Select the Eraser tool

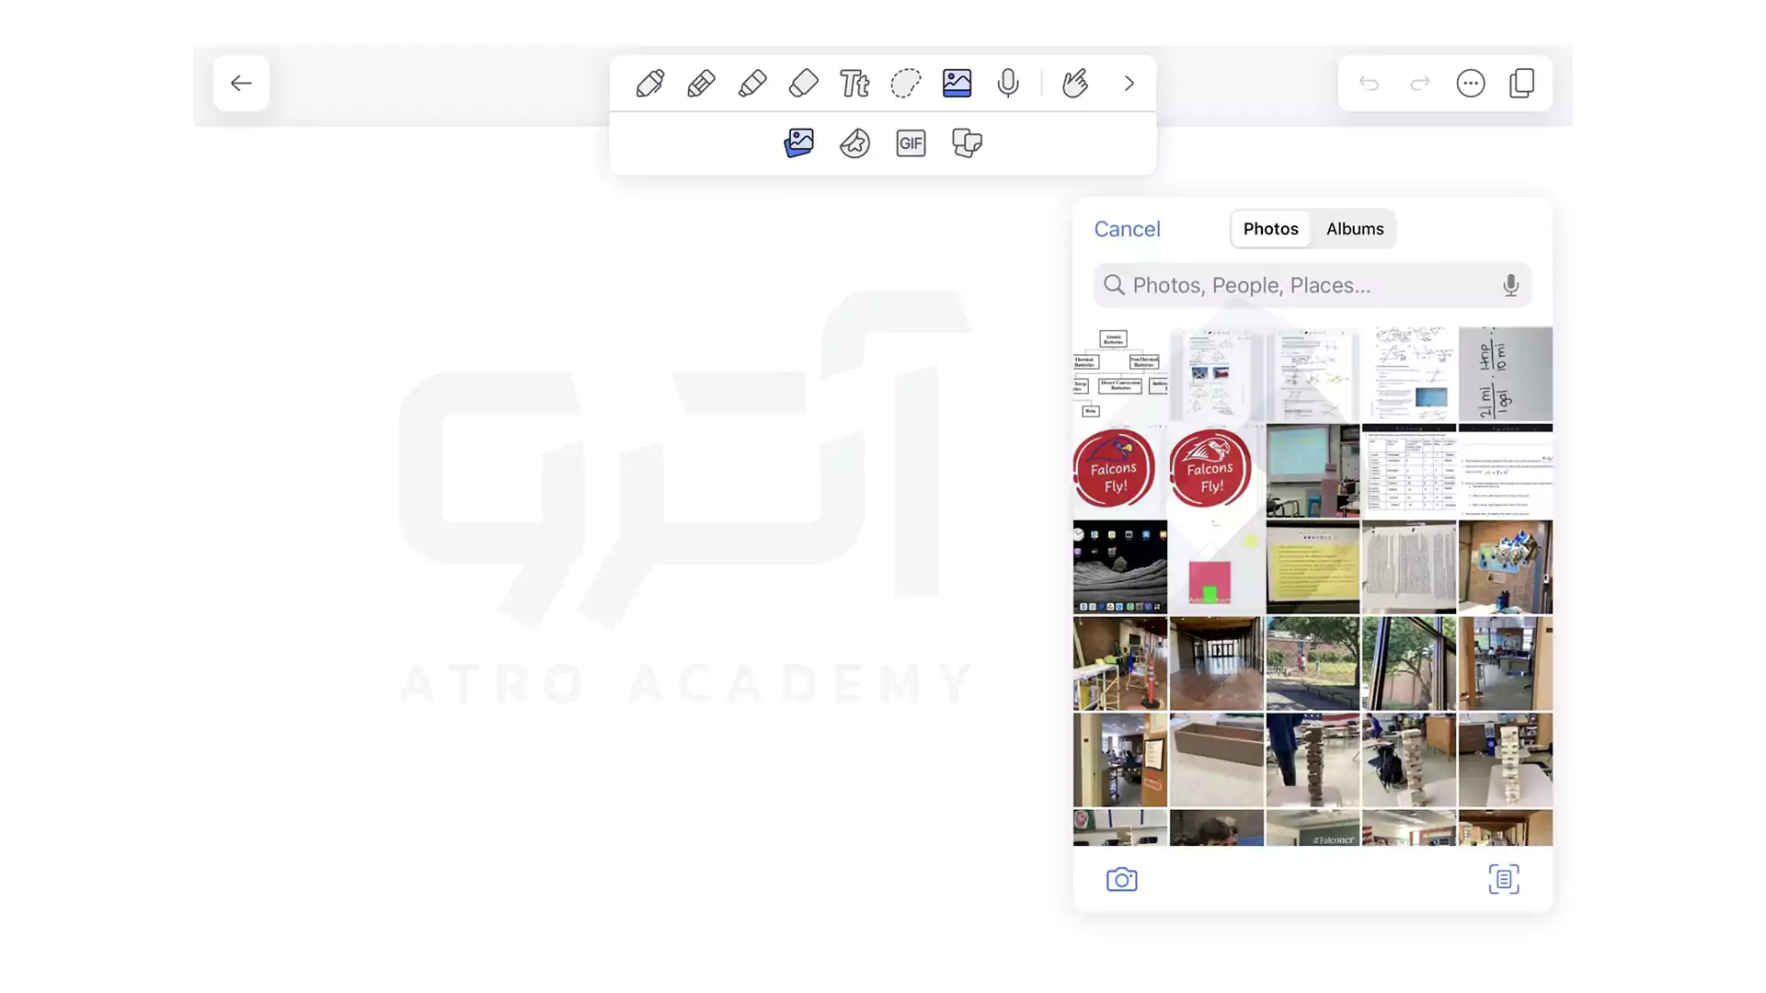[x=804, y=84]
